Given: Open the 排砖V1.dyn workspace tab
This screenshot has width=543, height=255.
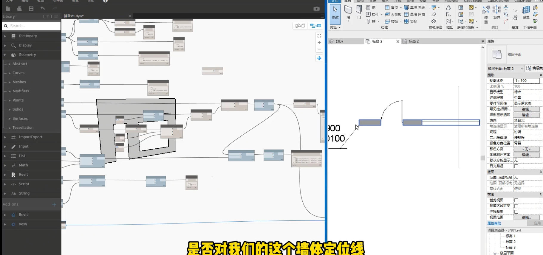Looking at the screenshot, I should click(x=74, y=16).
